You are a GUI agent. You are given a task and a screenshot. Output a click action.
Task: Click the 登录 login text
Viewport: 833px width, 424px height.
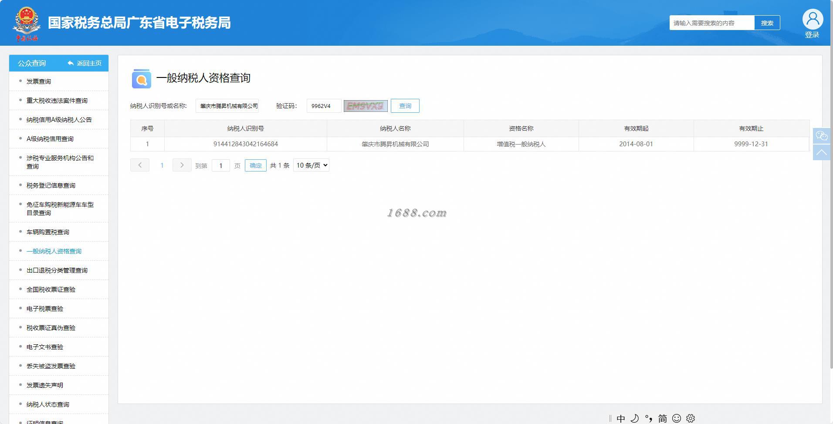click(812, 35)
